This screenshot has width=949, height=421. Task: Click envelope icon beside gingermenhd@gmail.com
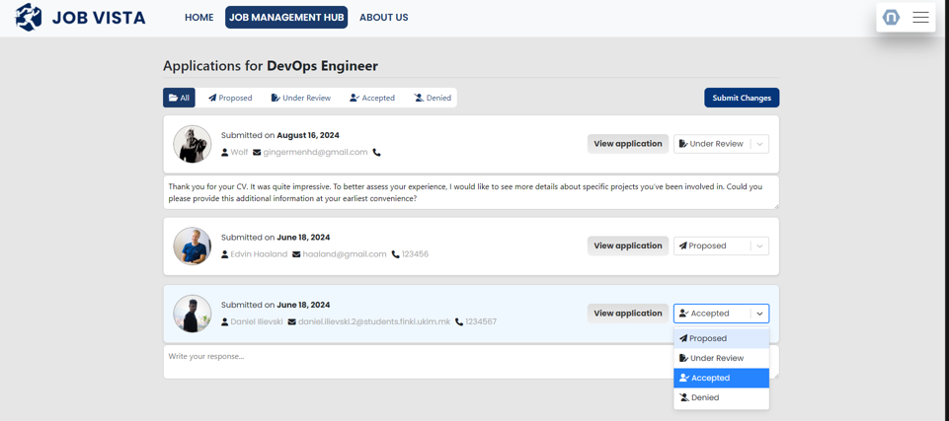[x=257, y=153]
